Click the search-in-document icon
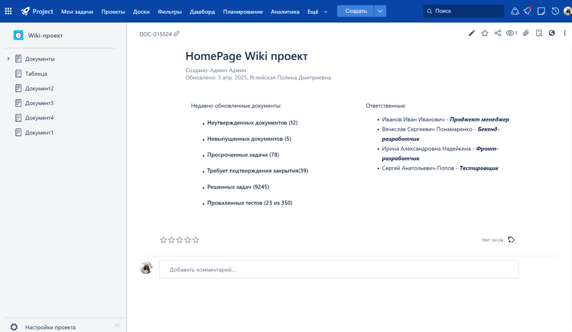 point(539,33)
